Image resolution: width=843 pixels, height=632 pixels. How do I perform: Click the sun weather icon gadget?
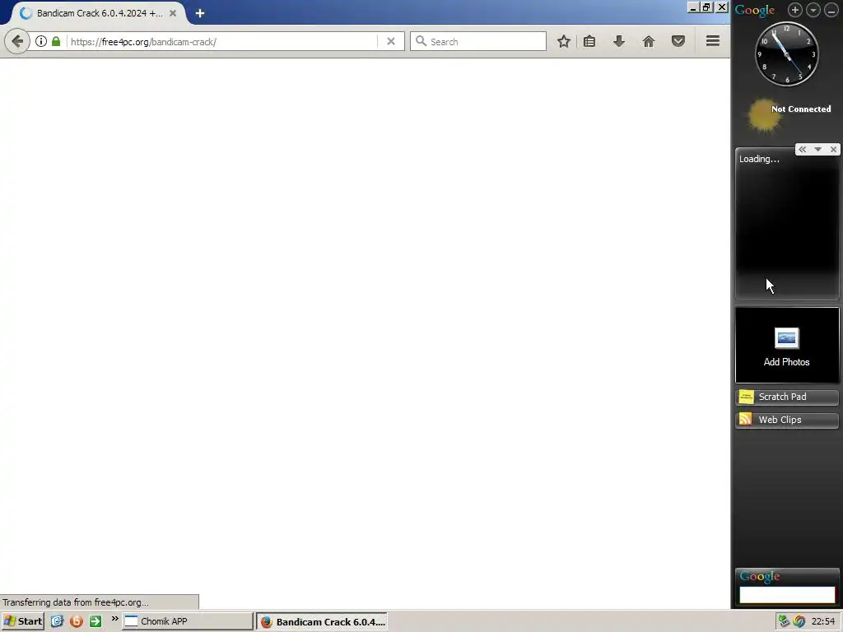click(763, 115)
